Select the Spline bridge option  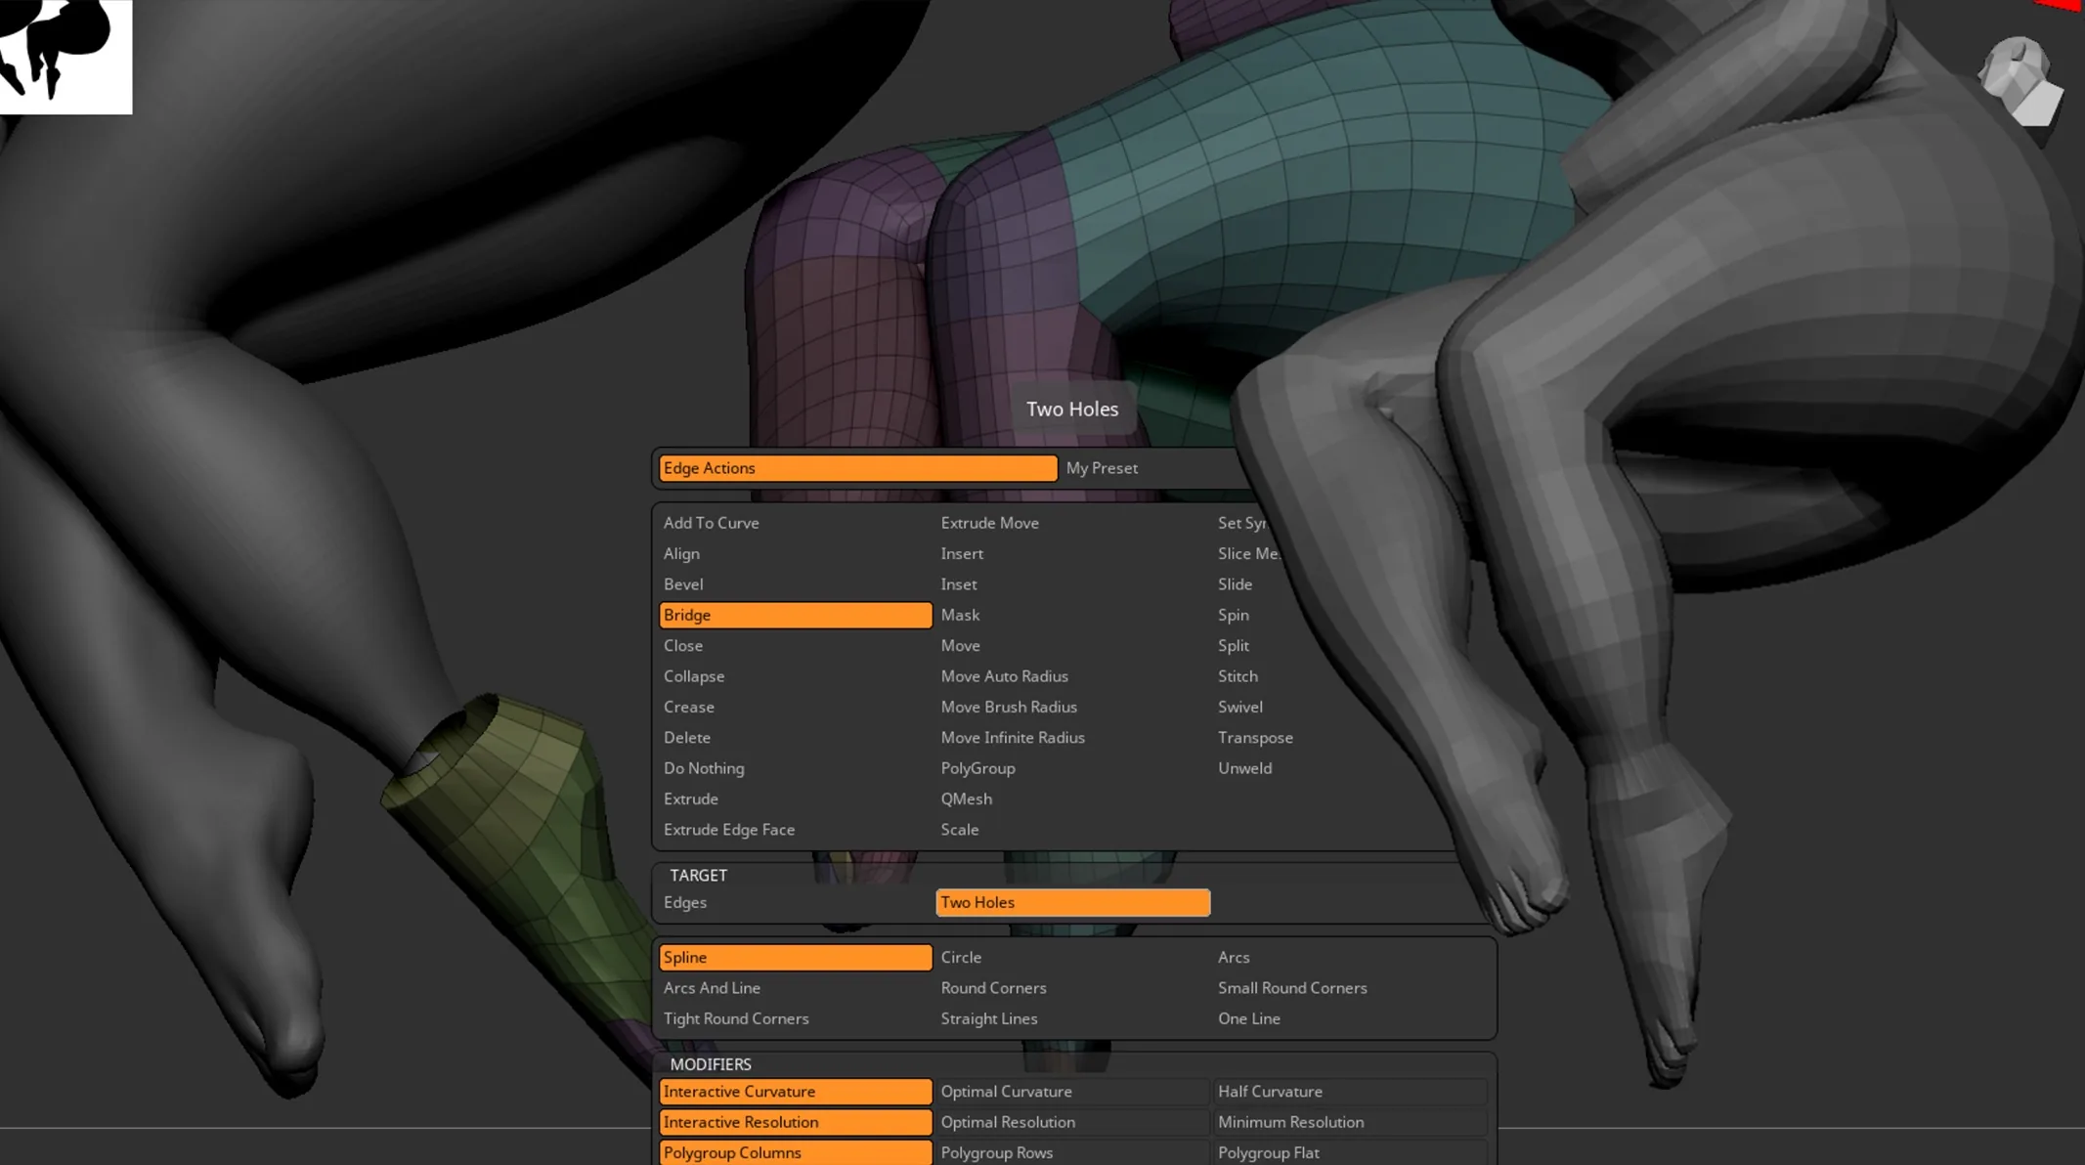pos(795,958)
